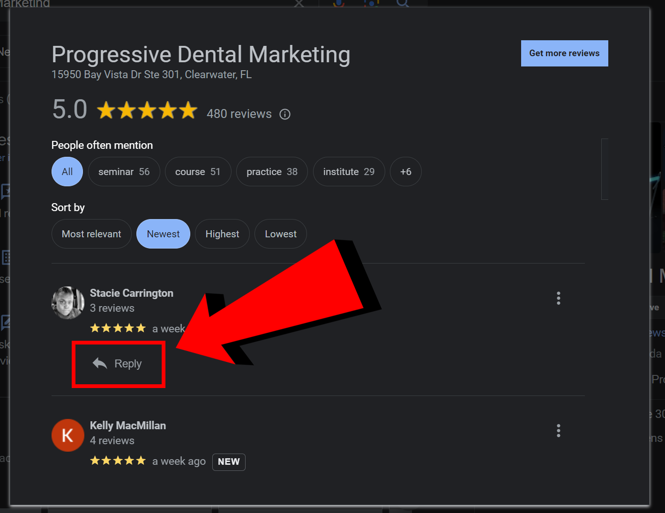Click Stacie Carrington's 3 reviews text
Screen dimensions: 665x513
112,308
